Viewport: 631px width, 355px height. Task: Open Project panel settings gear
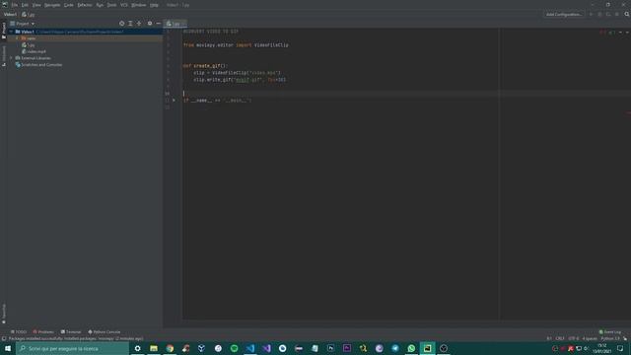150,24
